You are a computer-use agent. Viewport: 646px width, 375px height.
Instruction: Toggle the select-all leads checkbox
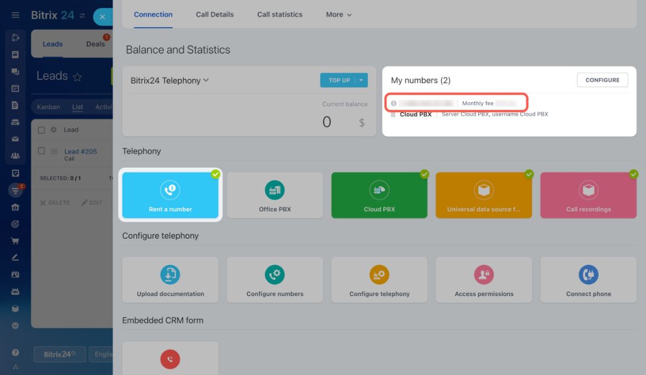[x=41, y=130]
